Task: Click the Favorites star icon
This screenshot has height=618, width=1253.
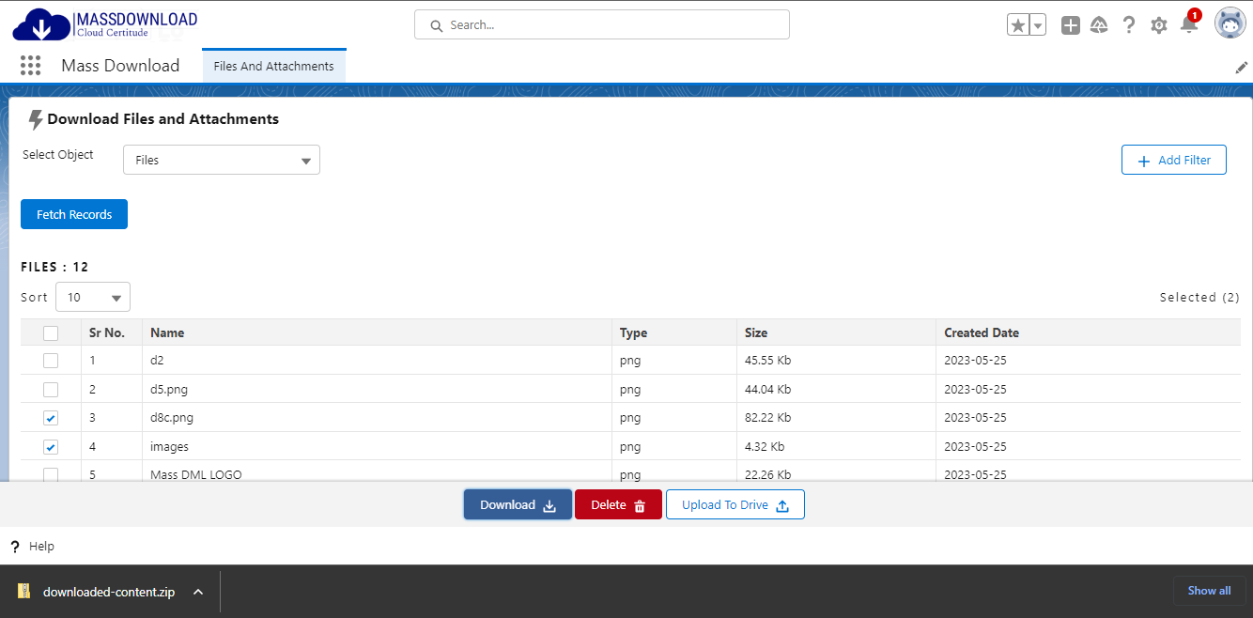Action: [1018, 25]
